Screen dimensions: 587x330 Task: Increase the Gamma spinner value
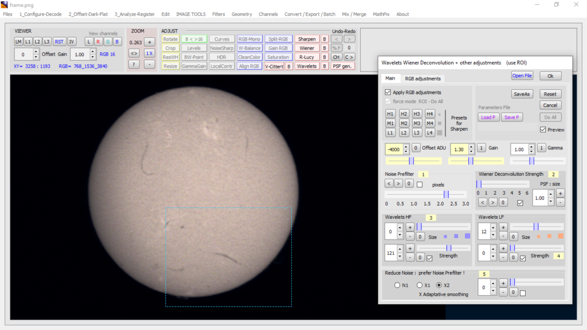pyautogui.click(x=531, y=147)
